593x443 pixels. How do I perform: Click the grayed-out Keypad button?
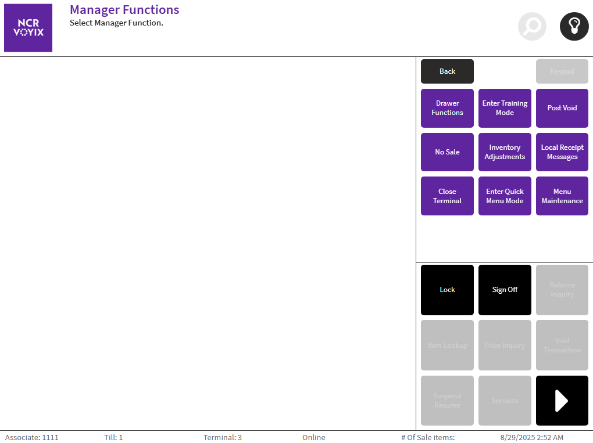(x=562, y=71)
